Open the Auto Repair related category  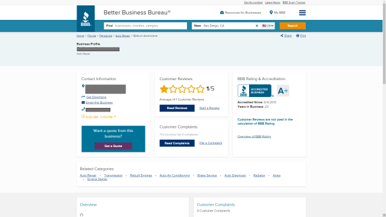88,175
